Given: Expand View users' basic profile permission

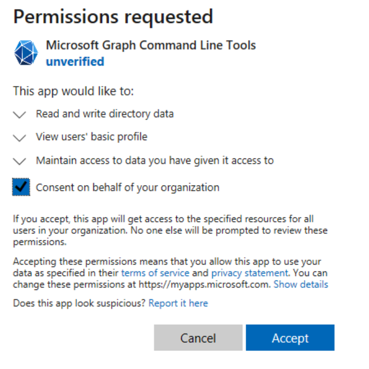Looking at the screenshot, I should click(x=20, y=138).
